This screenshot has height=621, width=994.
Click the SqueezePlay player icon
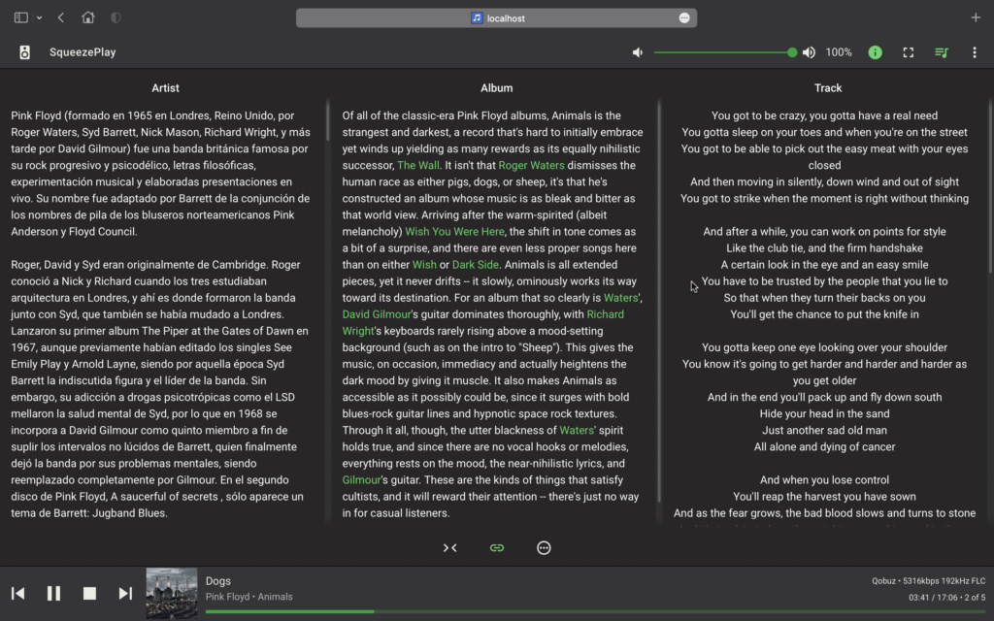24,52
